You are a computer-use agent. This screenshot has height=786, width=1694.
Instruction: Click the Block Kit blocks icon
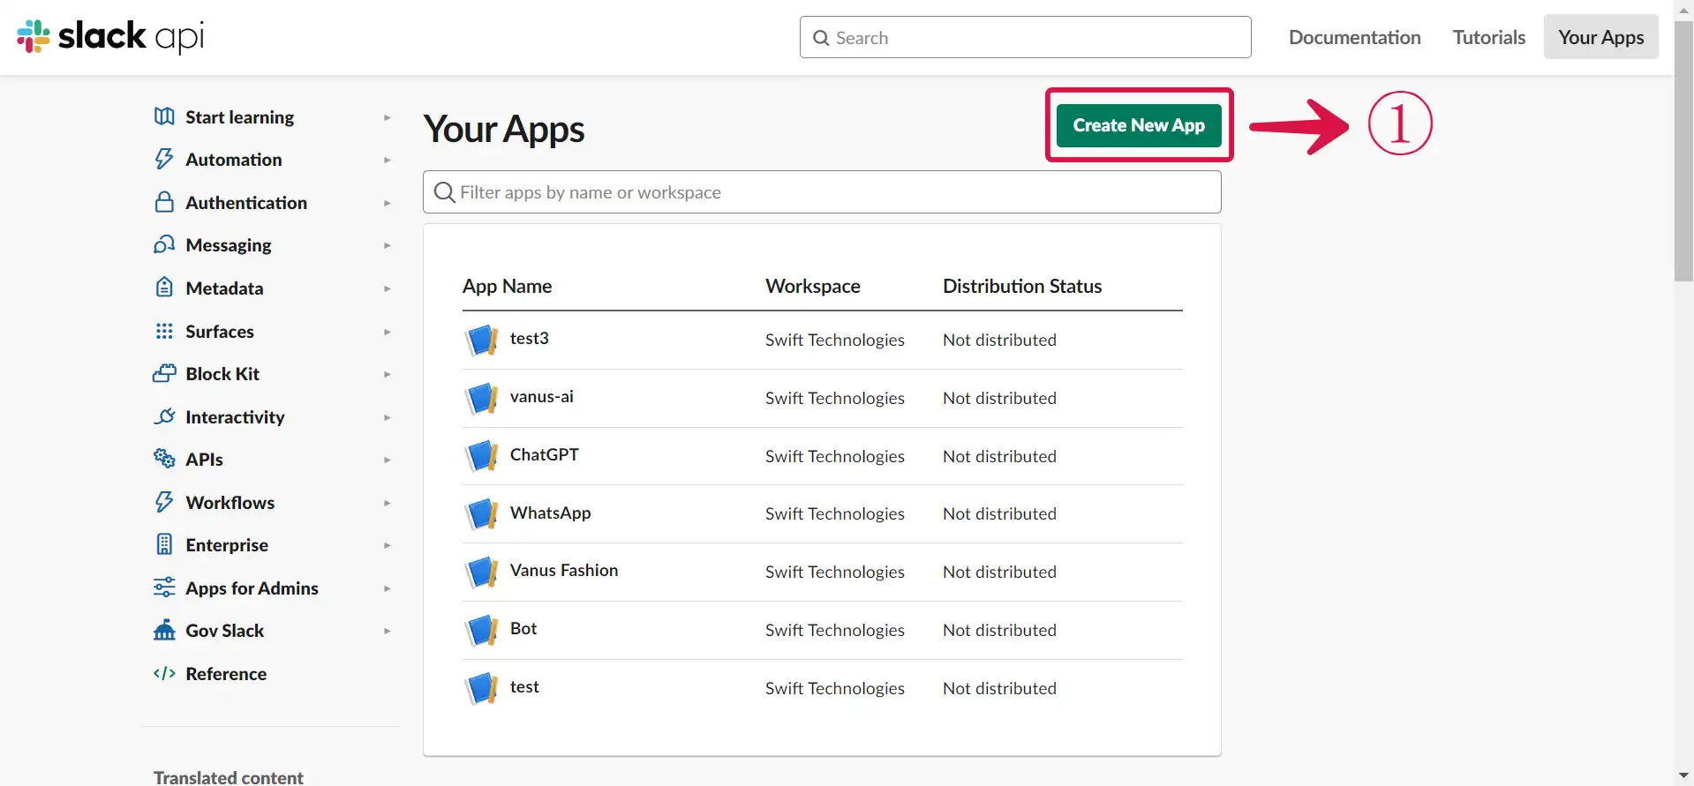pos(164,373)
